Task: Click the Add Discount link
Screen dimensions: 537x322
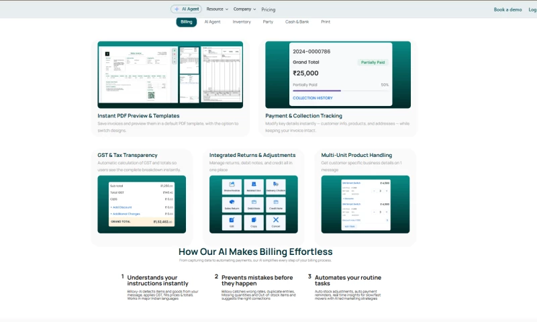Action: (121, 207)
